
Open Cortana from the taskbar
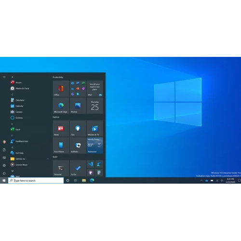[x=68, y=180]
